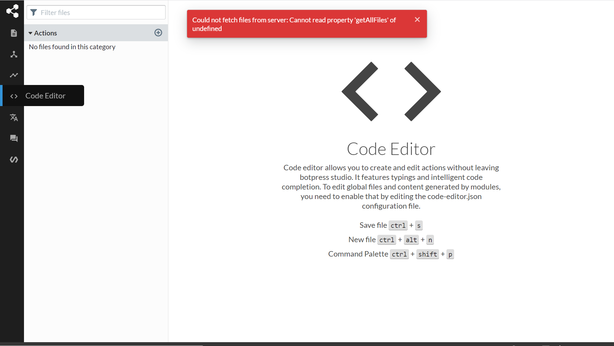
Task: Collapse the Actions category arrow
Action: (x=30, y=33)
